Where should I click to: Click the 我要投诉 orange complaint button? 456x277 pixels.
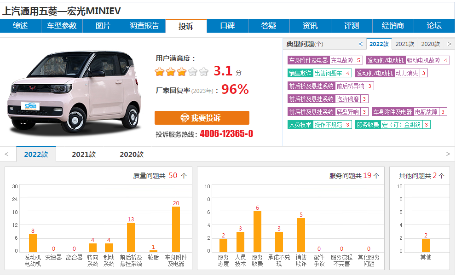pyautogui.click(x=202, y=118)
